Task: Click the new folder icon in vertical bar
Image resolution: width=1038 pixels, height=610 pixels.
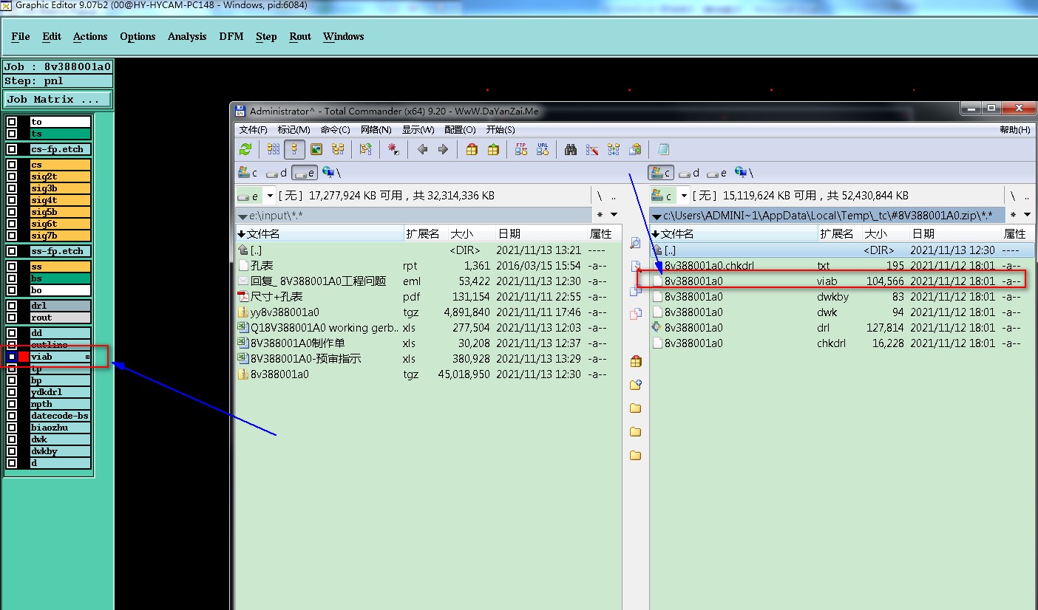Action: [635, 385]
